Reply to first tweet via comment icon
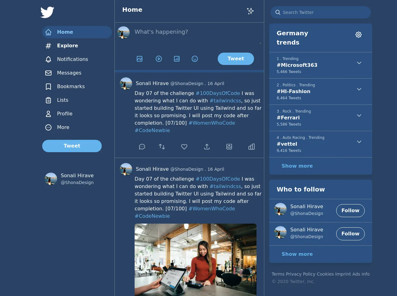The width and height of the screenshot is (397, 296). click(142, 147)
